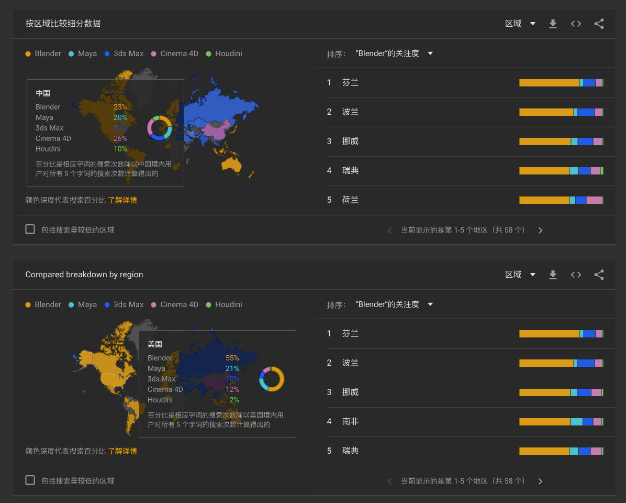Click the Compared breakdown by region title
626x503 pixels.
tap(84, 275)
